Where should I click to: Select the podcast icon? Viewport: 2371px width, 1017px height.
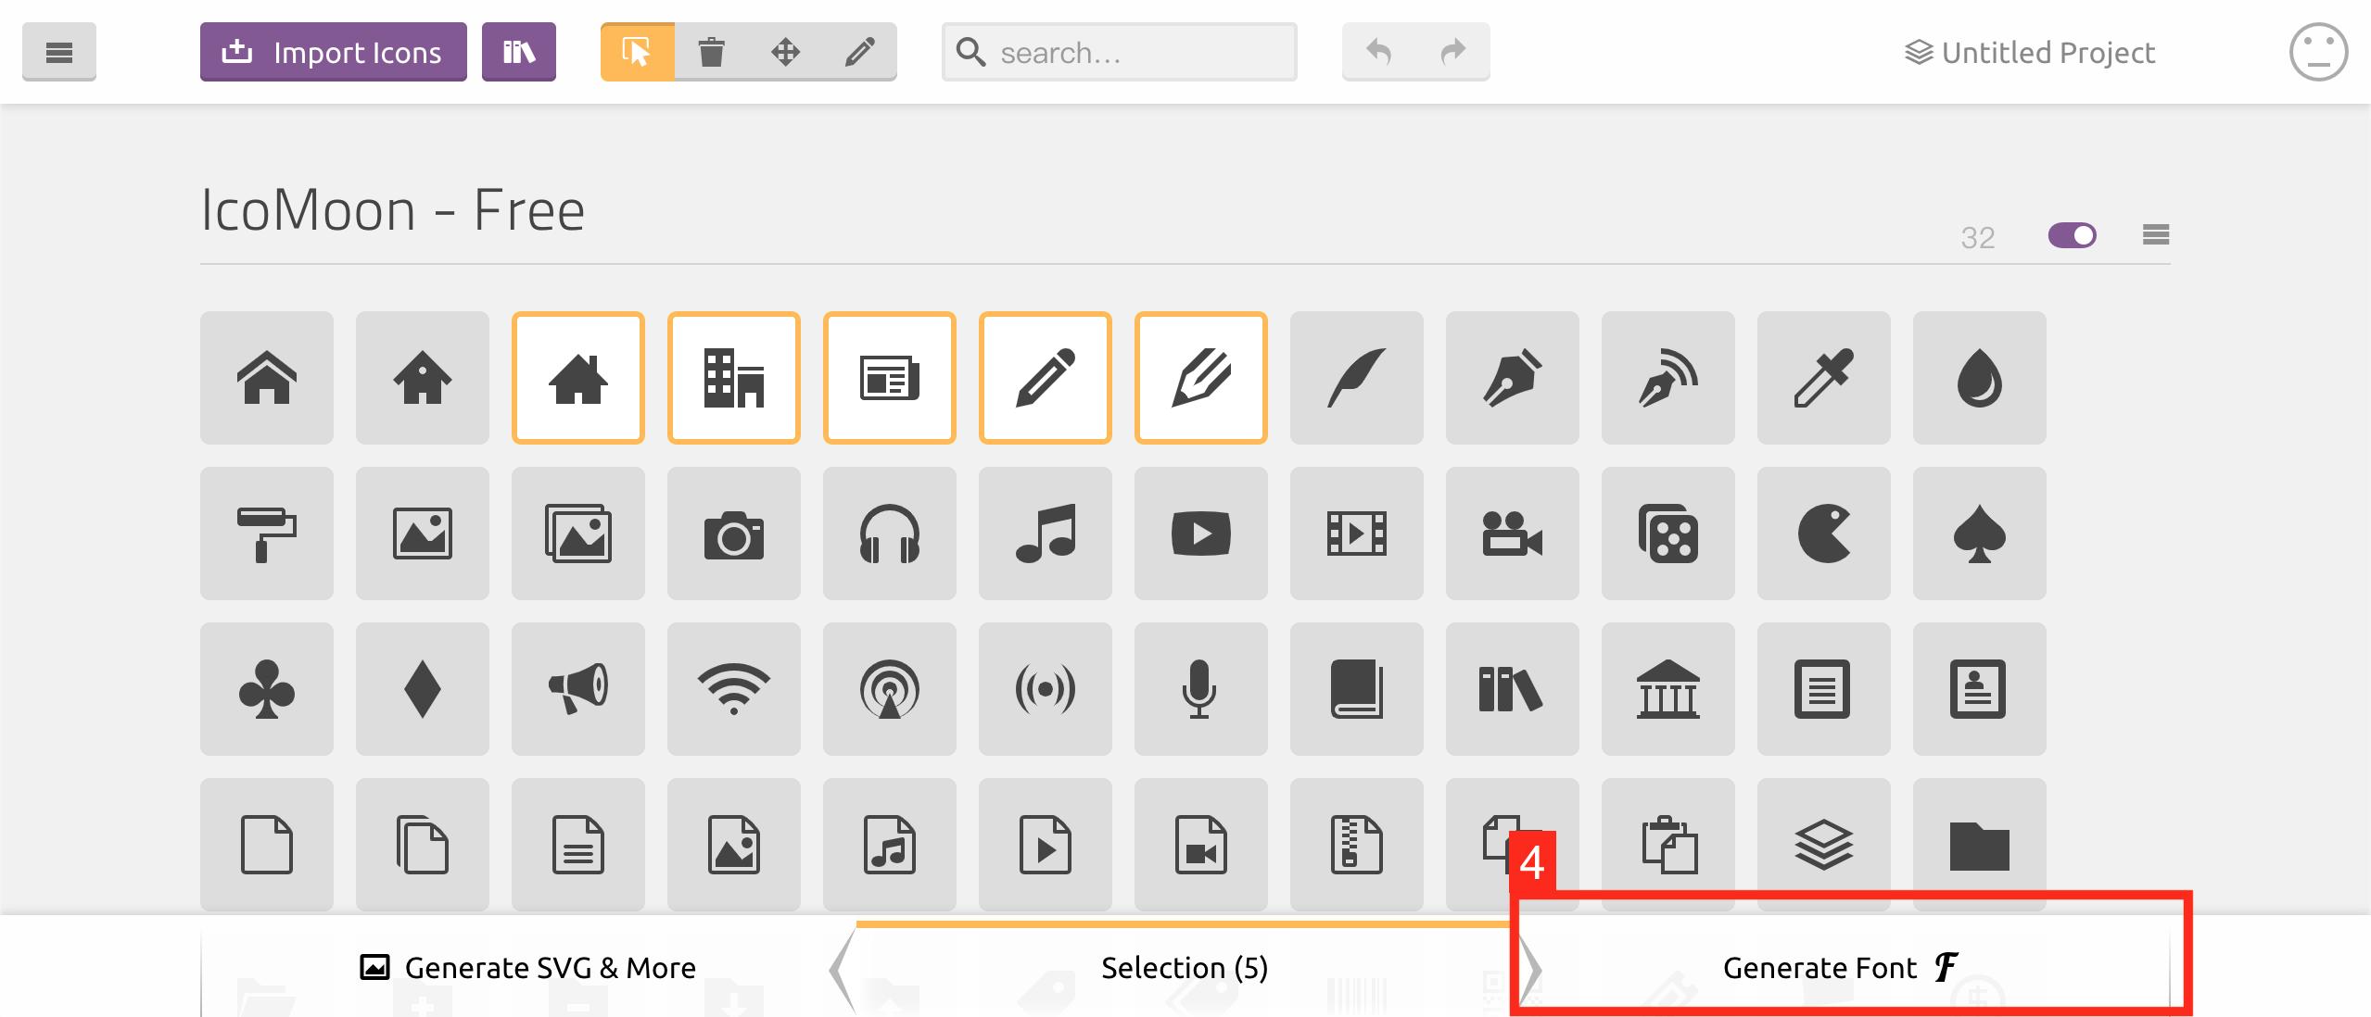pos(890,689)
